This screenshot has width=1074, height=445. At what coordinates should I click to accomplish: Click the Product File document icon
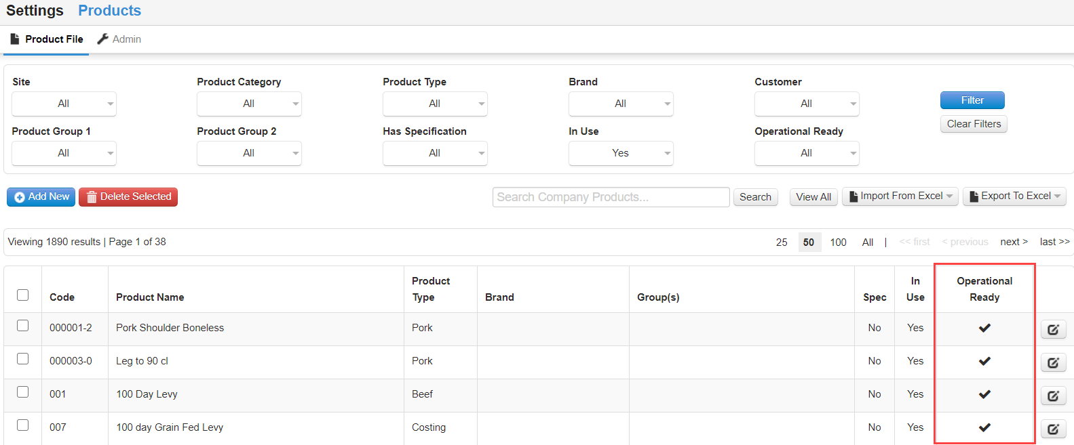click(x=15, y=39)
